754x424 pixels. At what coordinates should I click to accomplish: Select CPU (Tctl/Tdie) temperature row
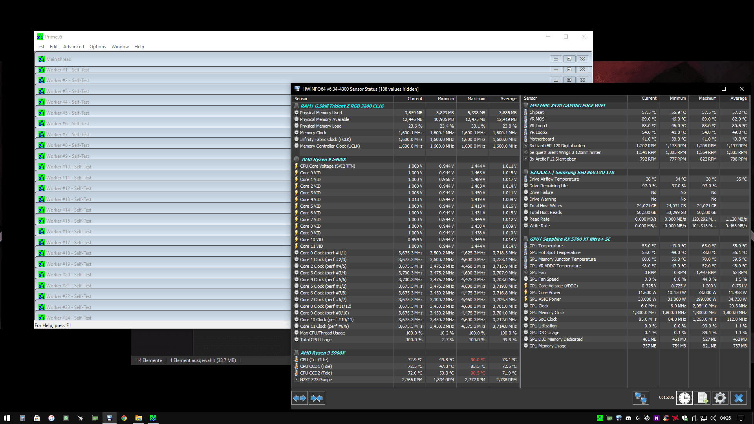point(406,360)
